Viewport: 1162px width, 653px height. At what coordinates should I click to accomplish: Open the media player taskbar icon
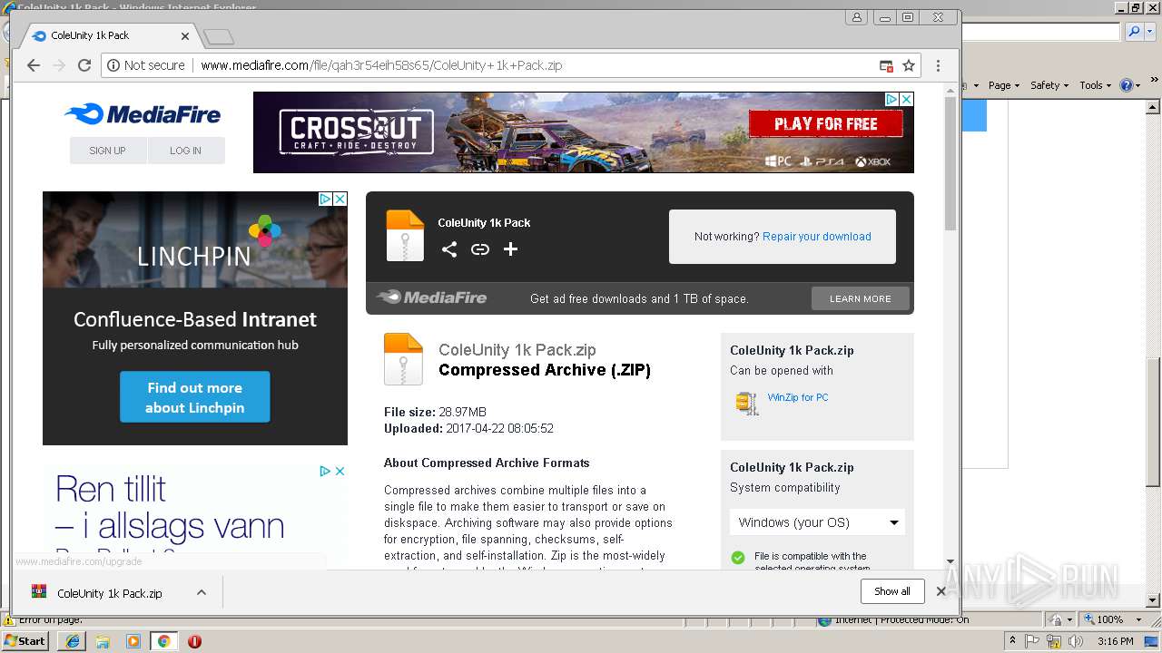[133, 641]
